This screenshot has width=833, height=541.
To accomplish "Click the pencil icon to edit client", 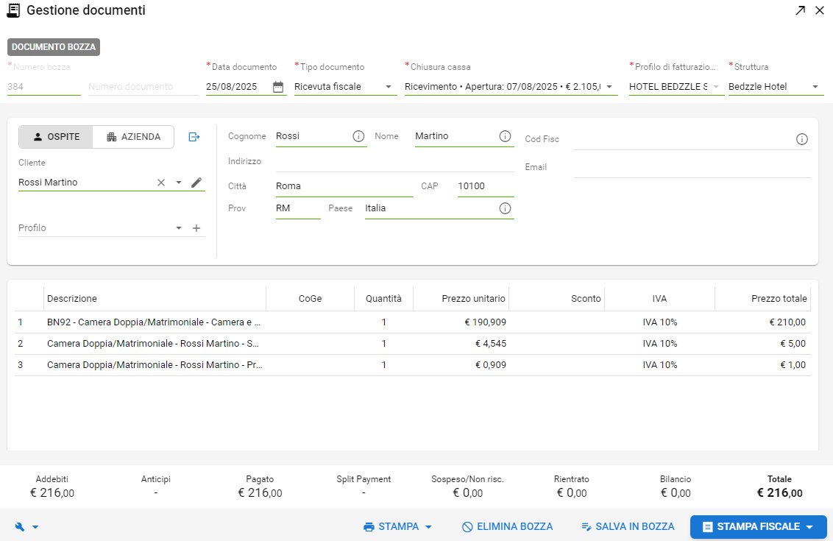I will 196,183.
